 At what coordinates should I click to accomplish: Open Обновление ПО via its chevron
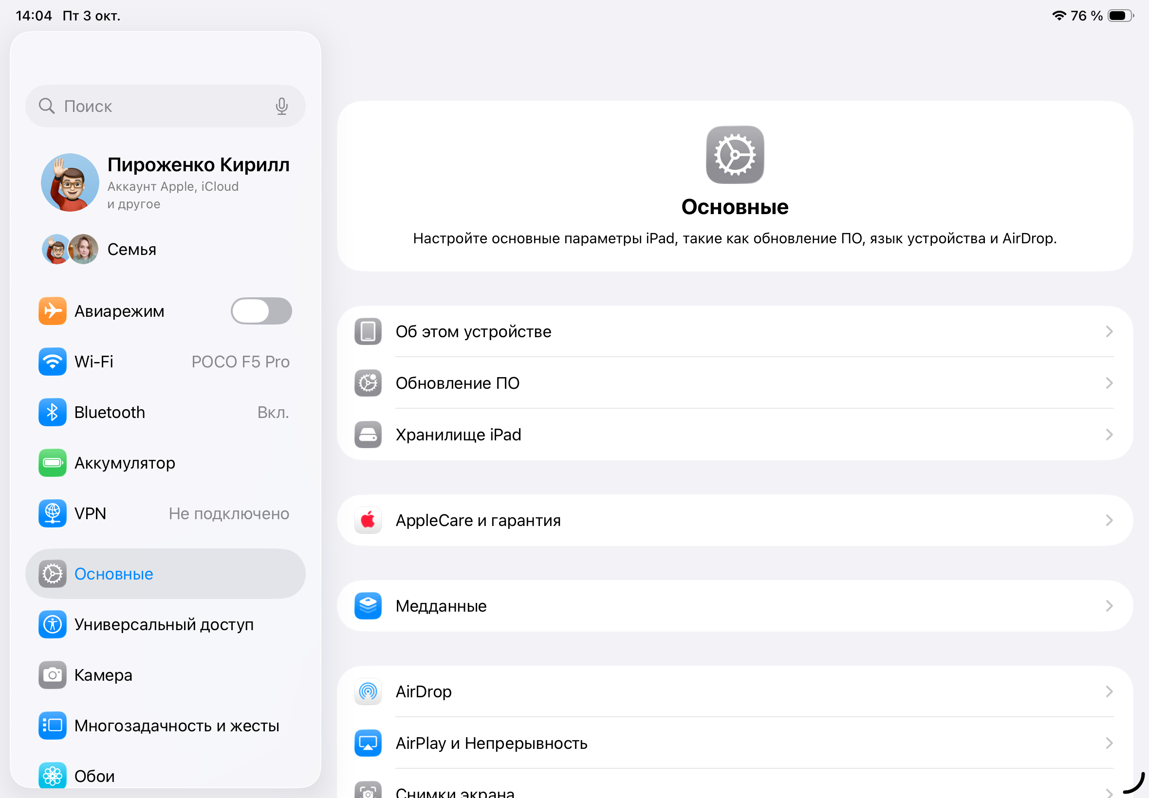(x=1109, y=383)
